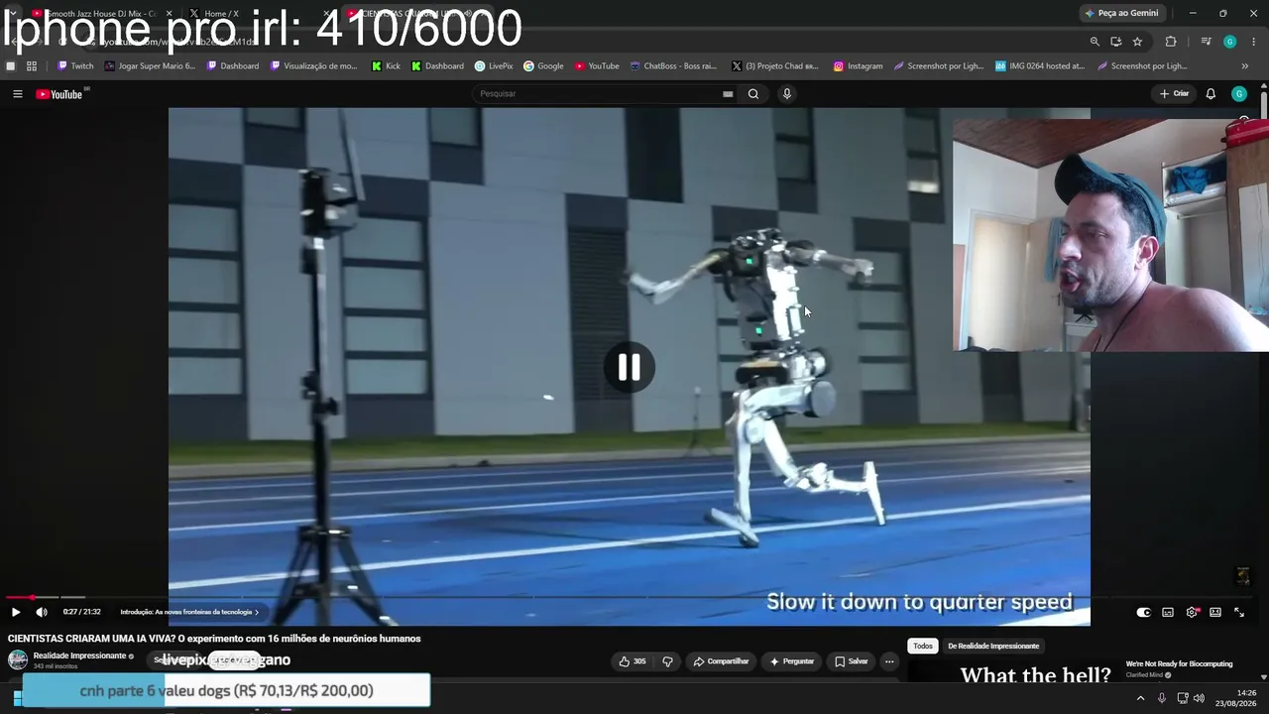Open Chrome profile avatar in toolbar
1269x714 pixels.
pyautogui.click(x=1229, y=42)
